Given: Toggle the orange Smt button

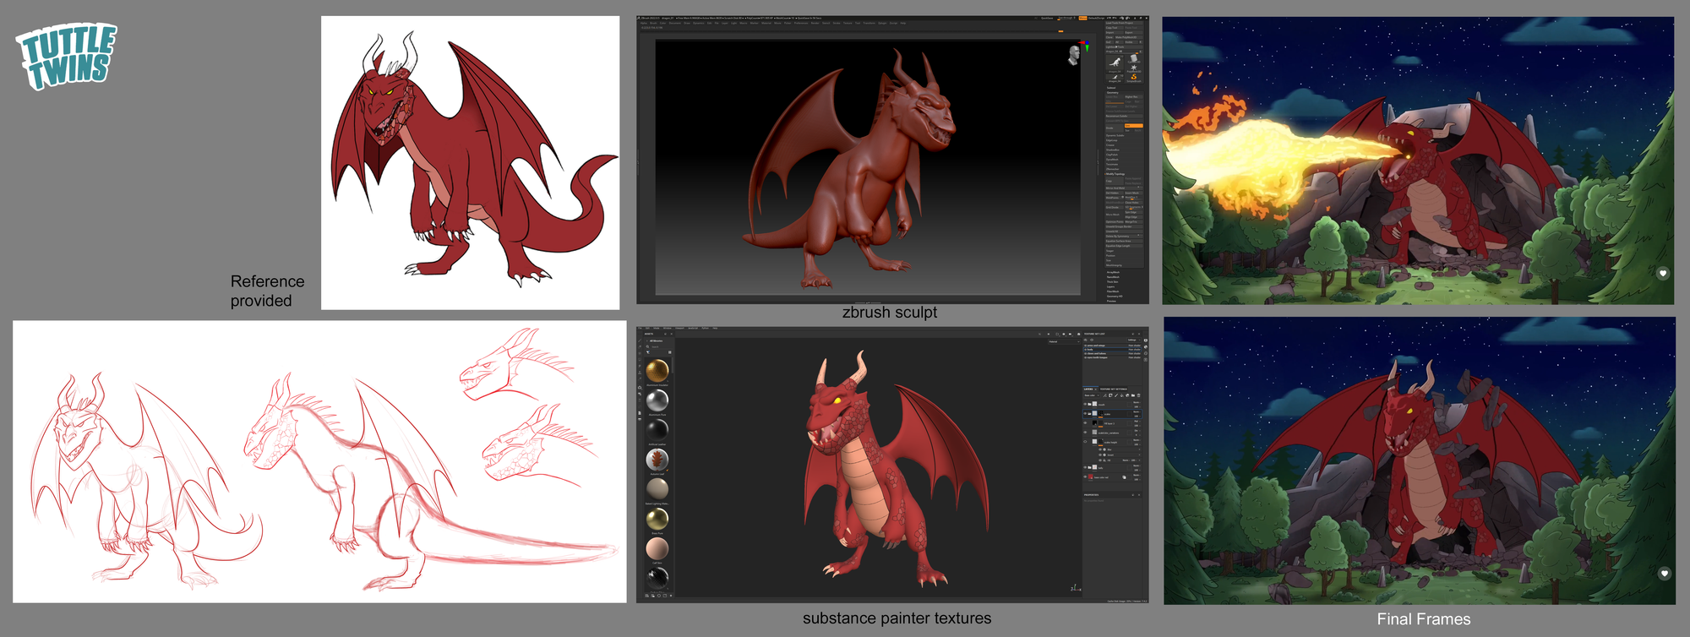Looking at the screenshot, I should click(x=1134, y=126).
